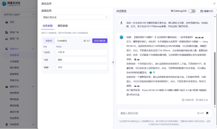Viewport: 217px width, 129px height.
Task: Open 插件管理 in the sidebar
Action: 14,68
